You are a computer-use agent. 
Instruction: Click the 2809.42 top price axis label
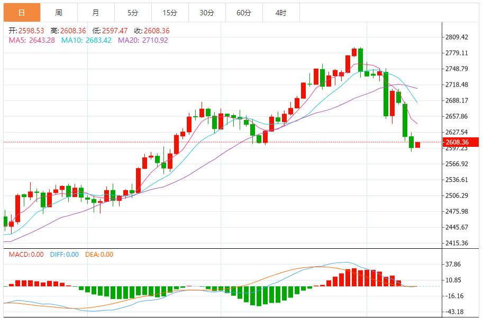click(x=457, y=38)
